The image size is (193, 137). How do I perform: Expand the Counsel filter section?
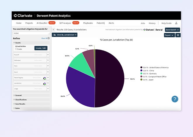tap(18, 95)
